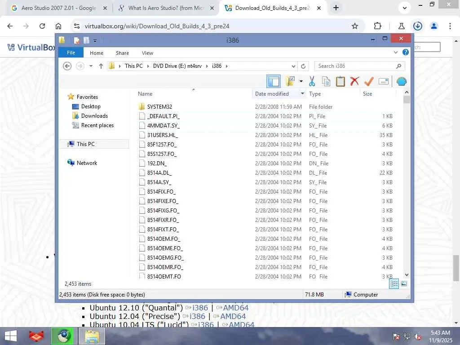Click the Properties quick access icon

click(76, 40)
